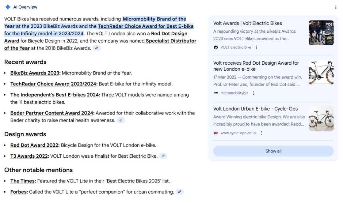This screenshot has width=343, height=203.
Task: Click source link icon after Beder charity paragraph
Action: pyautogui.click(x=121, y=120)
